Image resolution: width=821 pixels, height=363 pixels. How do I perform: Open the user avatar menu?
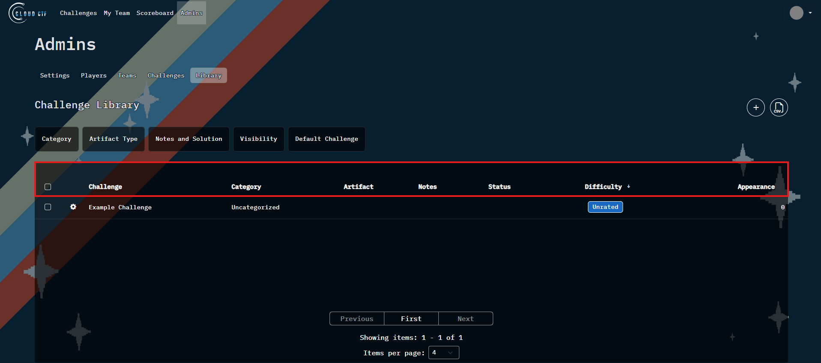[x=796, y=13]
